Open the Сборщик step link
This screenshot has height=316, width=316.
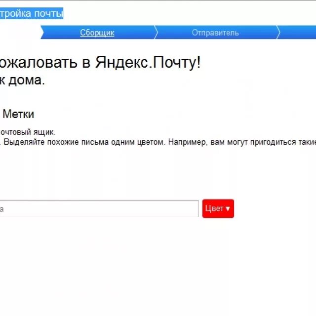[97, 33]
